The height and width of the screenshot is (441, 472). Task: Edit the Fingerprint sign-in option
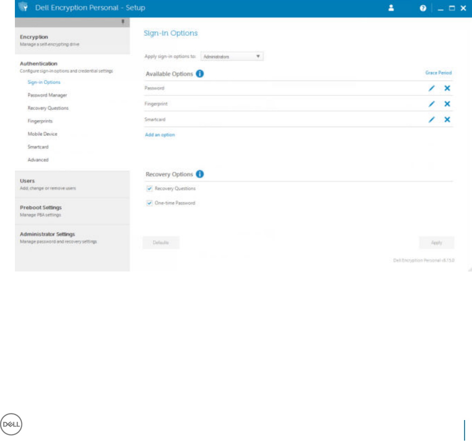coord(432,104)
